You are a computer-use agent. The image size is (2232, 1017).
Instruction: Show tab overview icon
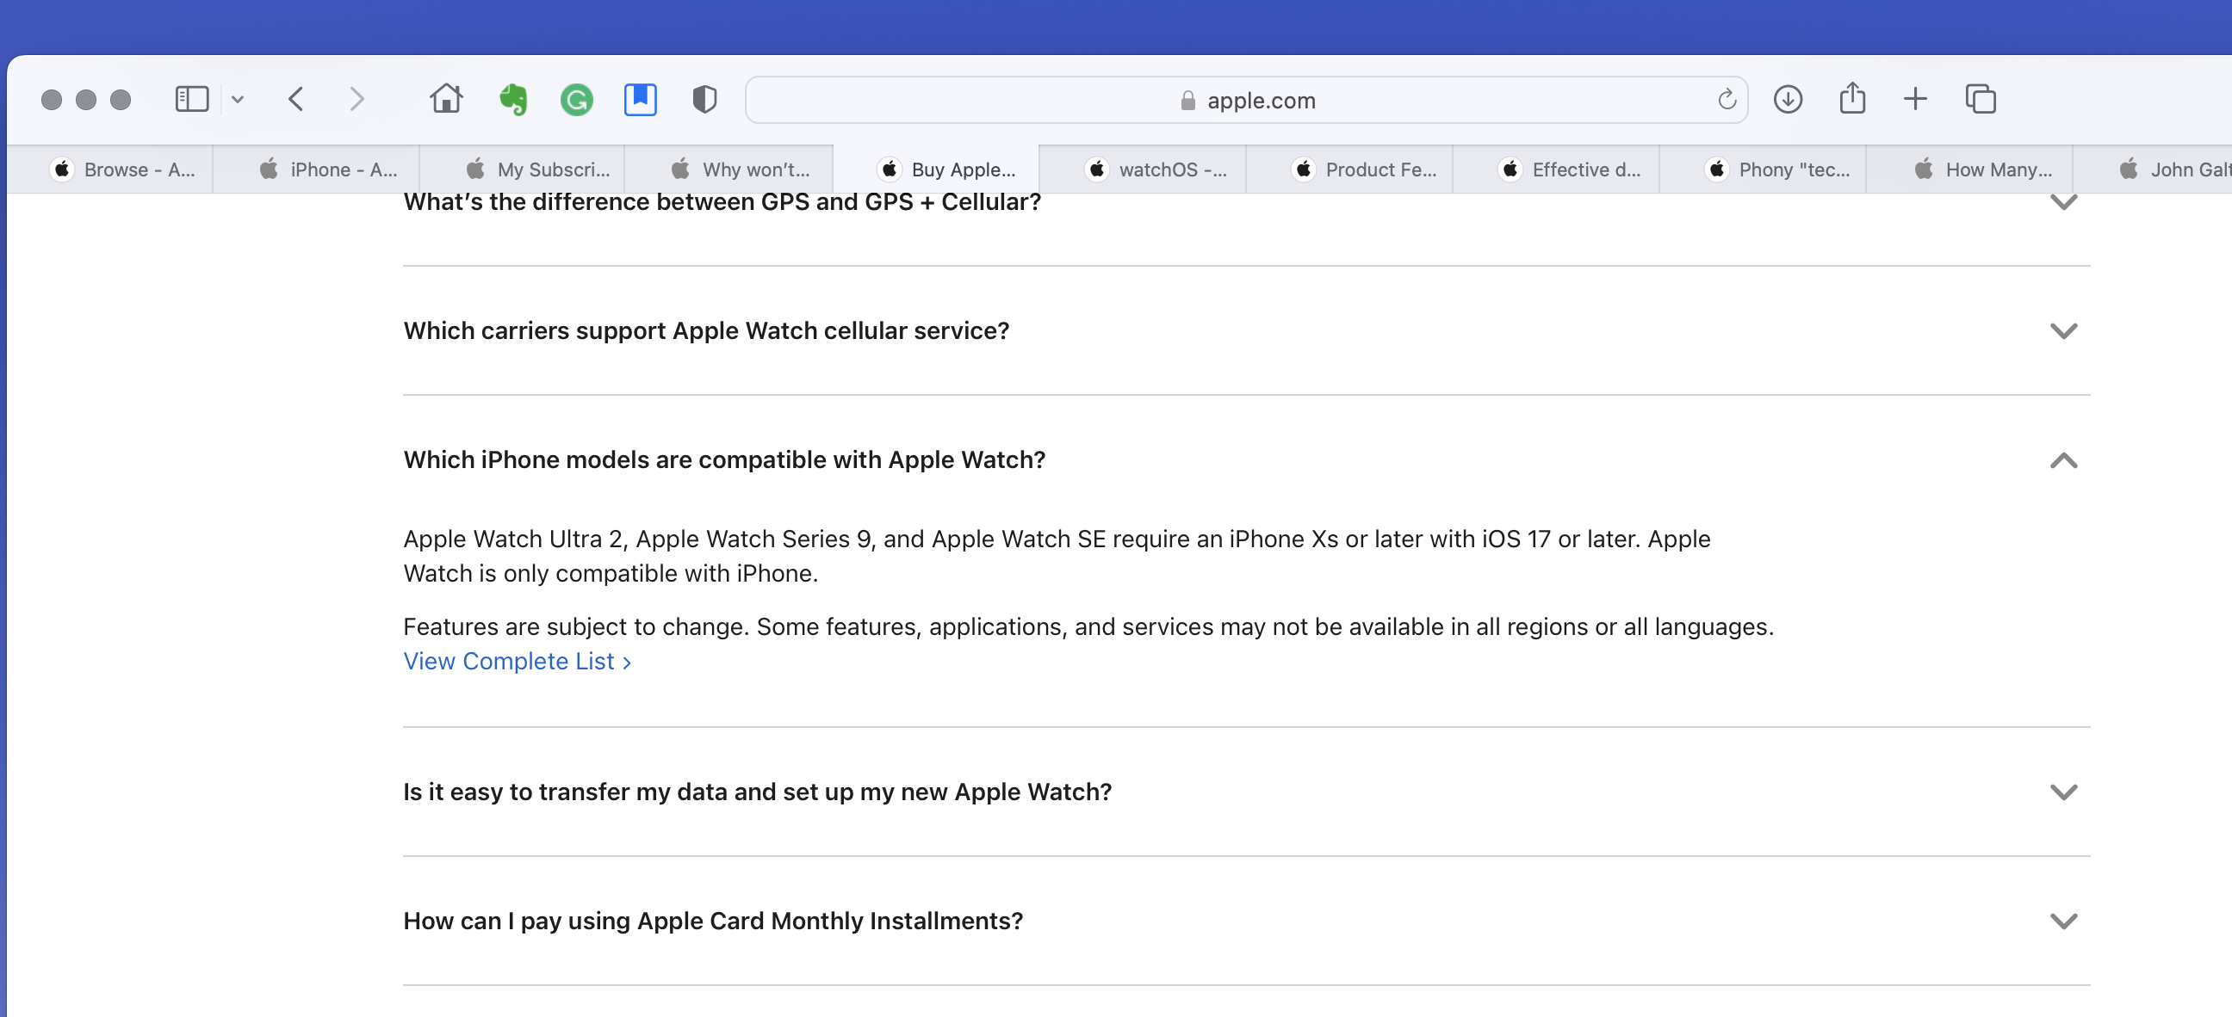click(1980, 100)
